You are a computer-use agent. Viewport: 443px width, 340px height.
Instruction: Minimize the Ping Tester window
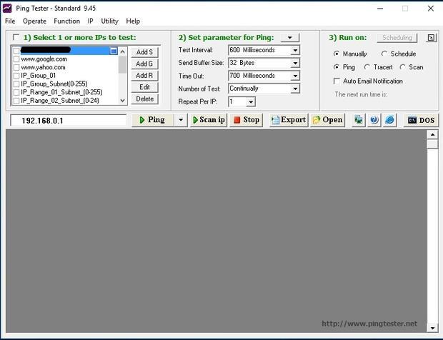click(x=380, y=9)
